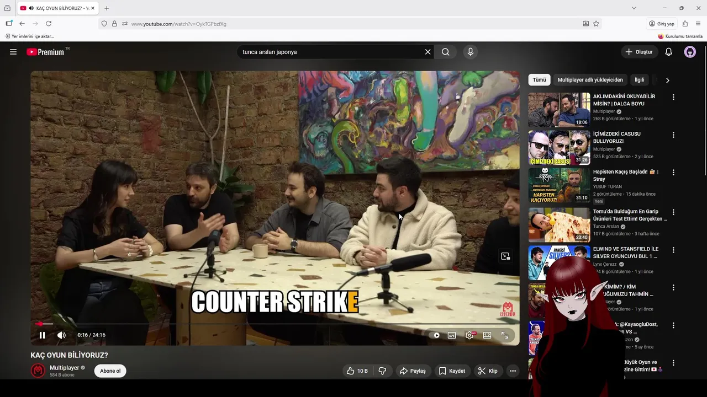Open ELWIND VE STANSFIELD video title
Screen dimensions: 707x397
[625, 253]
